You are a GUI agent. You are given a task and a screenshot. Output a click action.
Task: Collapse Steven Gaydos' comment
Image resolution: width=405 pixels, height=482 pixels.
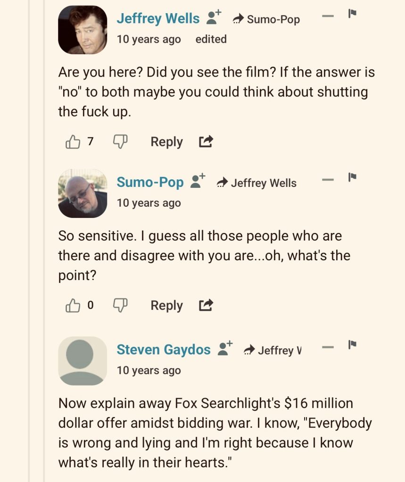click(328, 347)
